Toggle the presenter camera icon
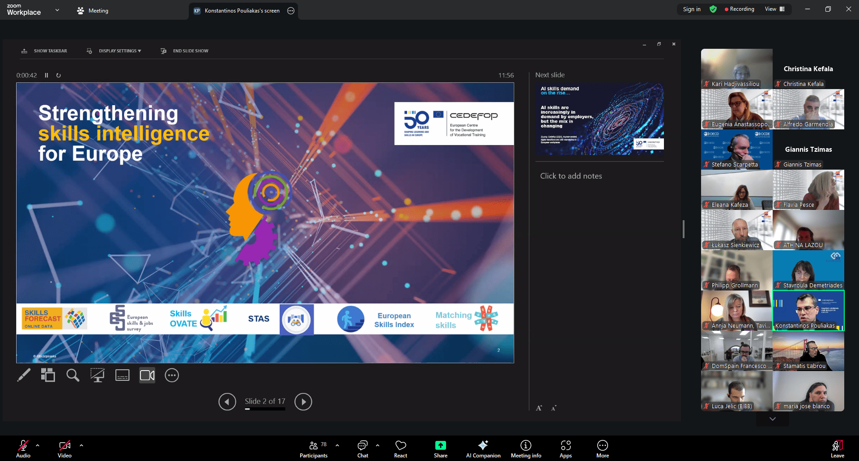The image size is (859, 461). 147,375
